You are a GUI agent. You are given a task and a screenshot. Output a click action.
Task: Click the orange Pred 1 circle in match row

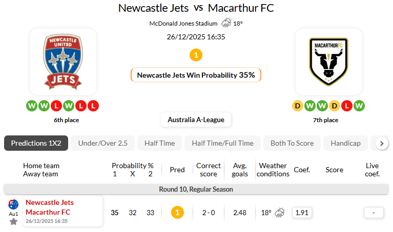[177, 213]
